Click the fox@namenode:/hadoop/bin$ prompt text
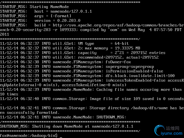 click(29, 135)
